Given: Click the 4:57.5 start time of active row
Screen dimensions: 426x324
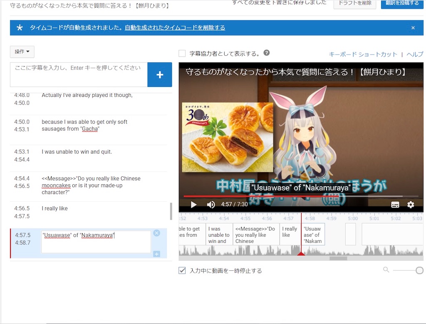Looking at the screenshot, I should click(23, 235).
